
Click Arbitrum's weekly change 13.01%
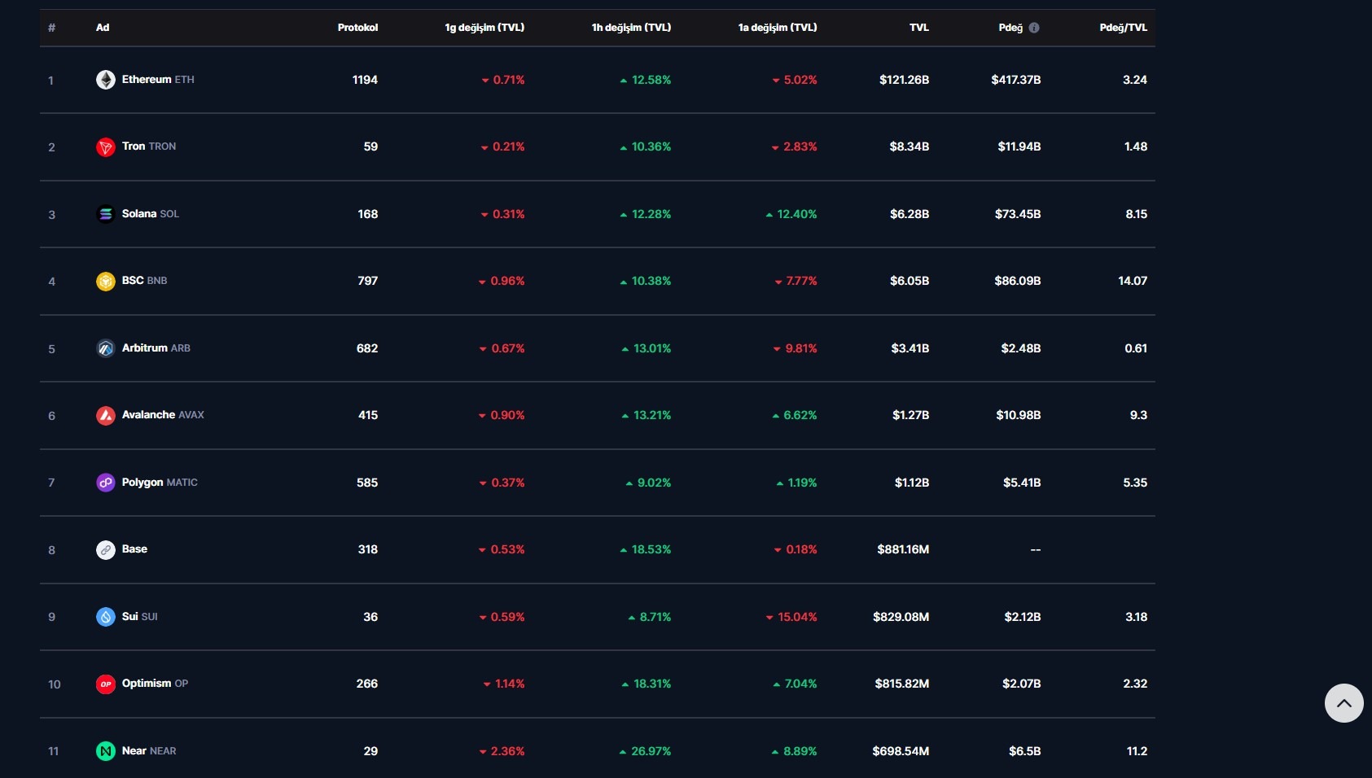(647, 348)
